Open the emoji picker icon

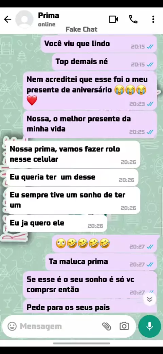12,326
